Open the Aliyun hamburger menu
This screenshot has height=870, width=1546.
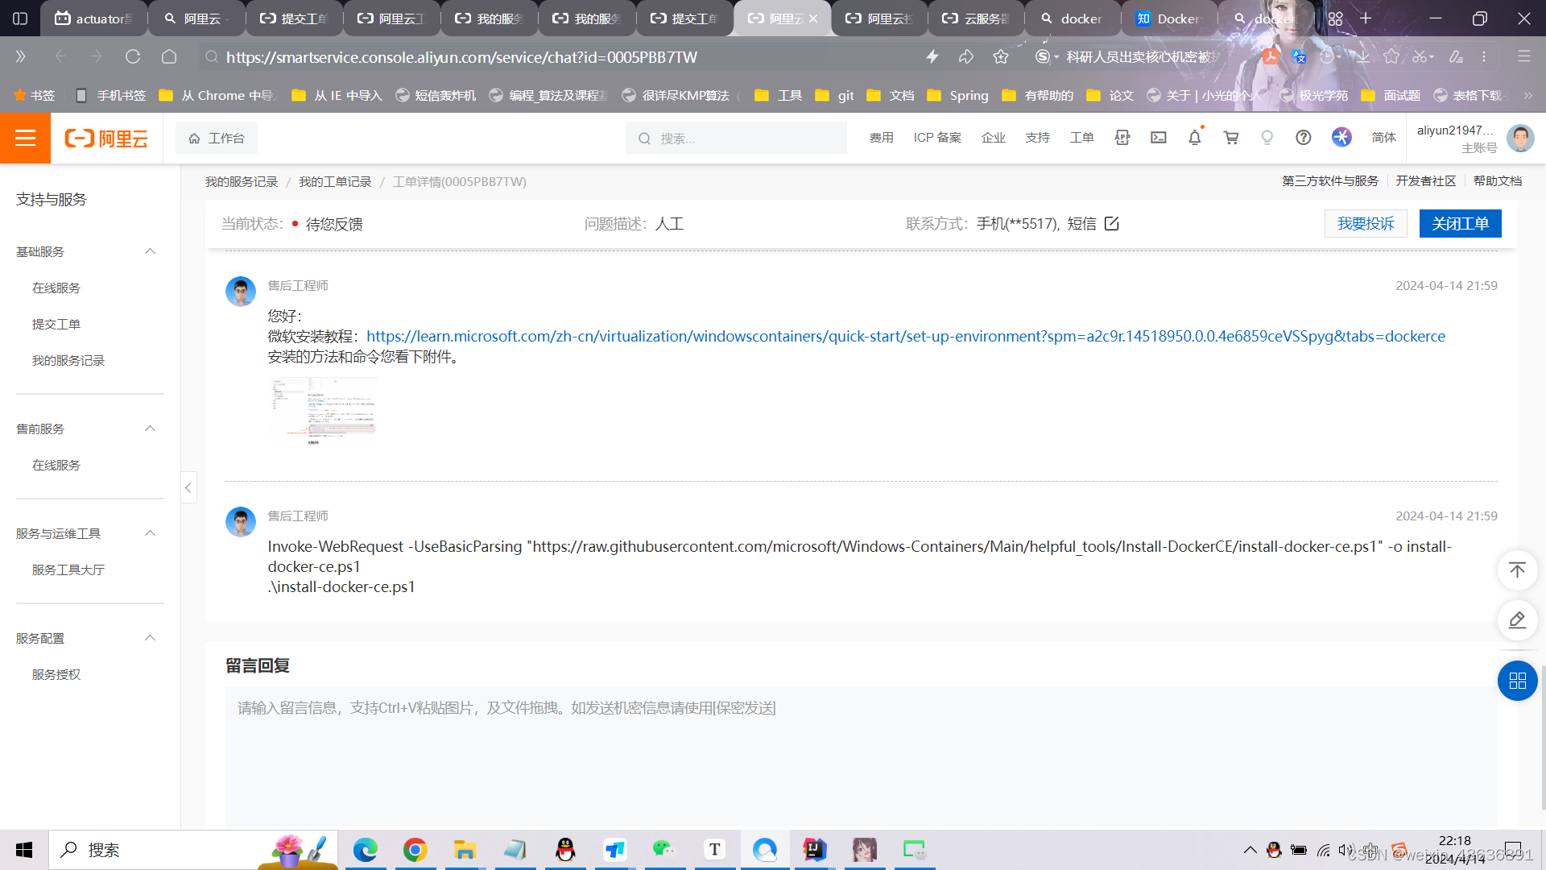coord(25,139)
